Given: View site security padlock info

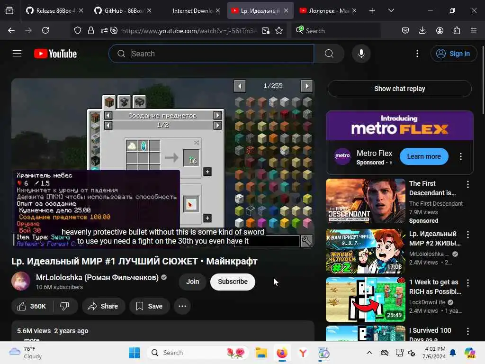Looking at the screenshot, I should coord(90,30).
